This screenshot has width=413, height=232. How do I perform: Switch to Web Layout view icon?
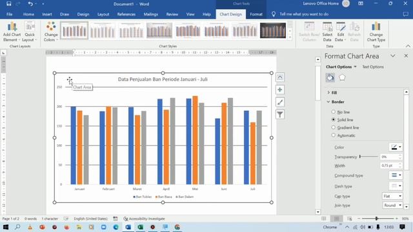tap(349, 218)
